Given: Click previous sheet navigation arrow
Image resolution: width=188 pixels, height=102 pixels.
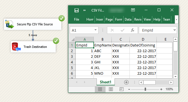Looking at the screenshot, I should pyautogui.click(x=77, y=82).
